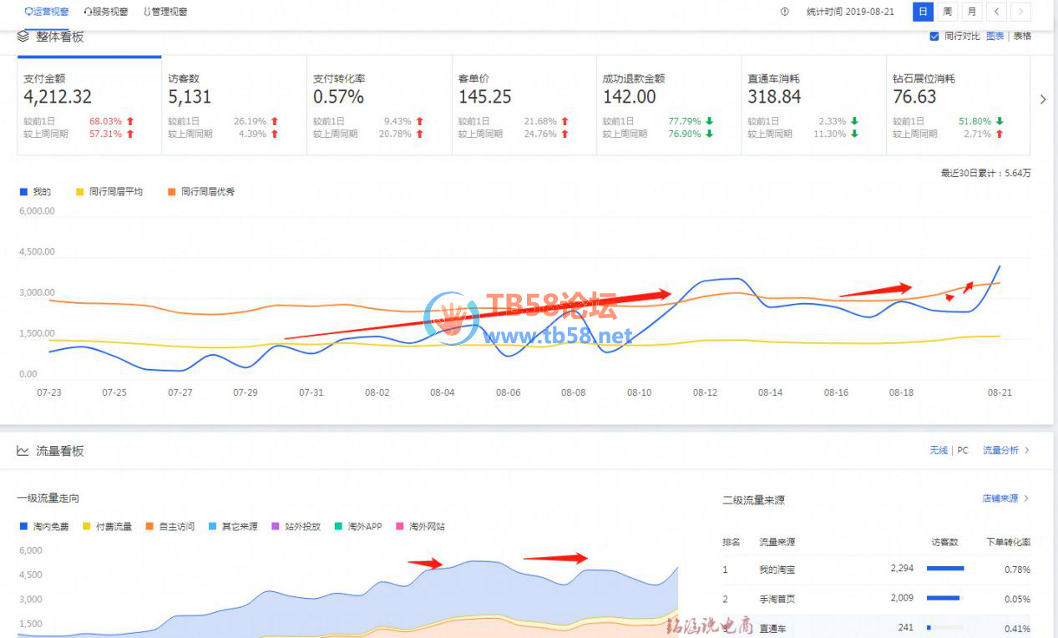Switch to the 管理视窗 tab
This screenshot has height=638, width=1058.
tap(165, 12)
